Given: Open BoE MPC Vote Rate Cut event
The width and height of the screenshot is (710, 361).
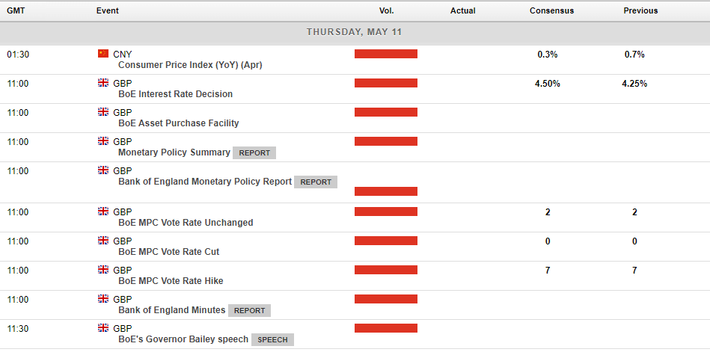Looking at the screenshot, I should (169, 252).
